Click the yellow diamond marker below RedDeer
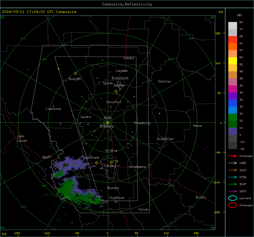 click(116, 92)
